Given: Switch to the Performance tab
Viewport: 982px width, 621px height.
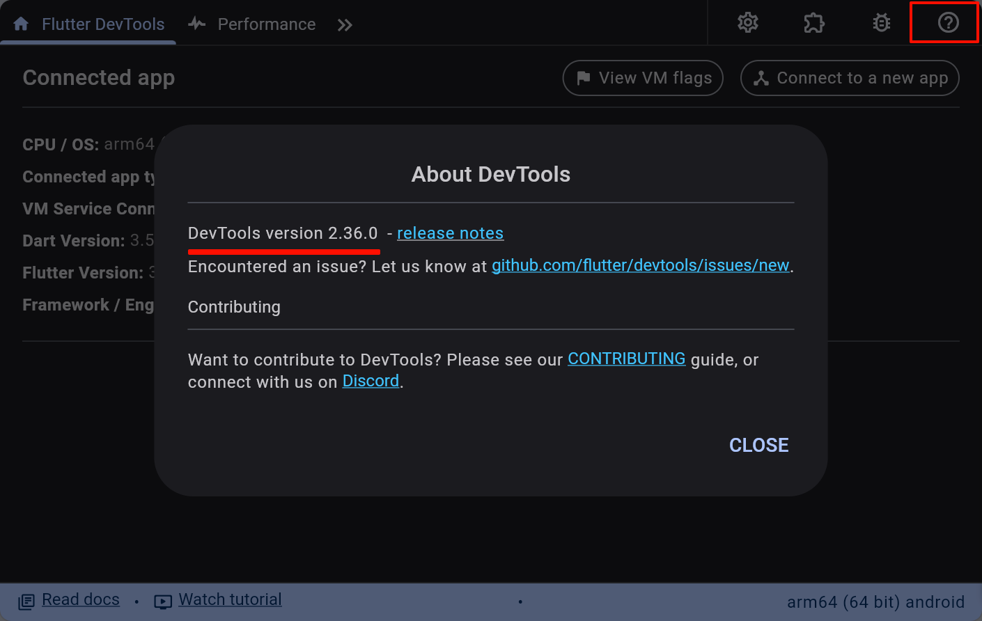Looking at the screenshot, I should [252, 24].
